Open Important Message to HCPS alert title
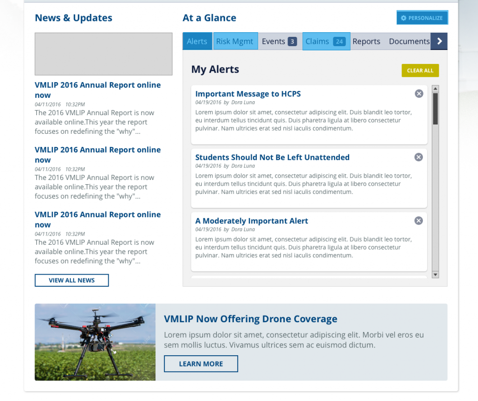 [248, 94]
